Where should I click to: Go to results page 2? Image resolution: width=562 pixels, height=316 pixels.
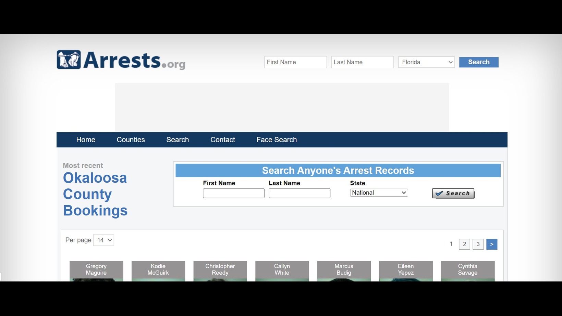tap(464, 244)
